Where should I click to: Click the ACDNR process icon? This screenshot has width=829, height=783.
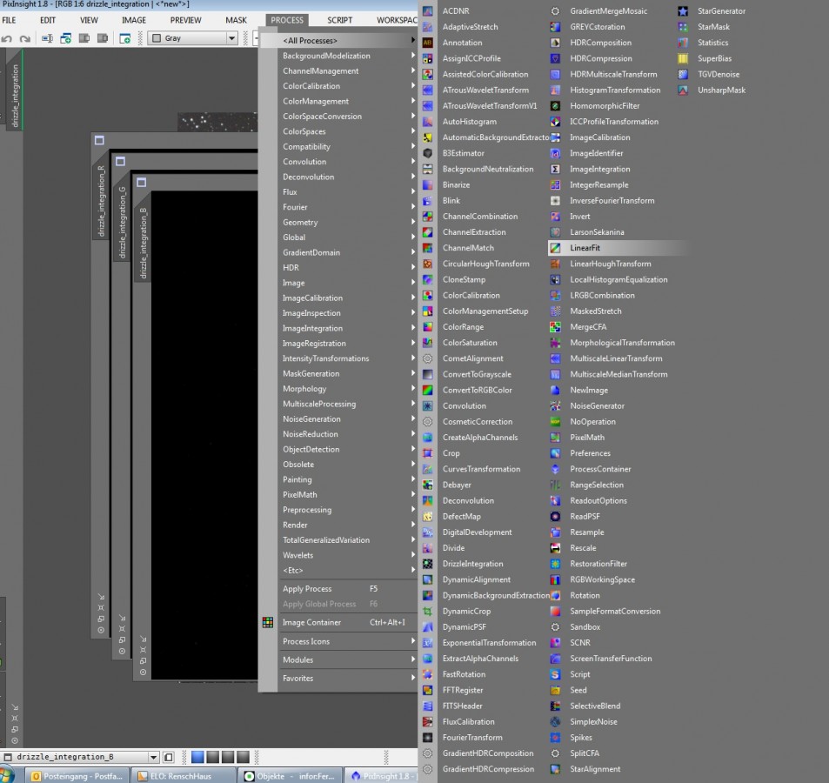pos(428,11)
